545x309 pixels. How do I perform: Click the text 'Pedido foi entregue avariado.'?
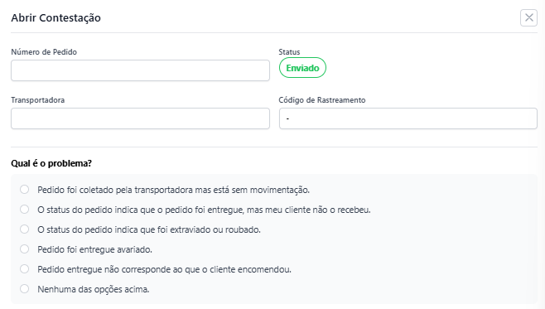tap(95, 249)
